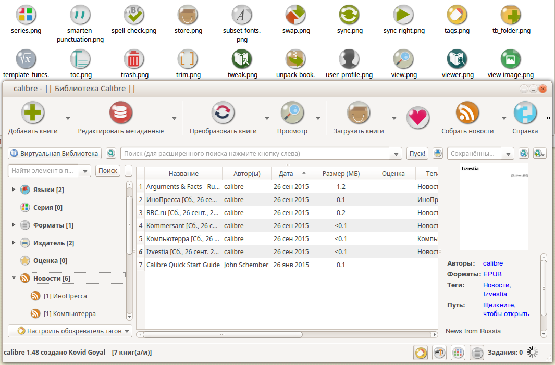Click the save search icon beside Сохранённые
This screenshot has height=365, width=555.
click(x=524, y=154)
